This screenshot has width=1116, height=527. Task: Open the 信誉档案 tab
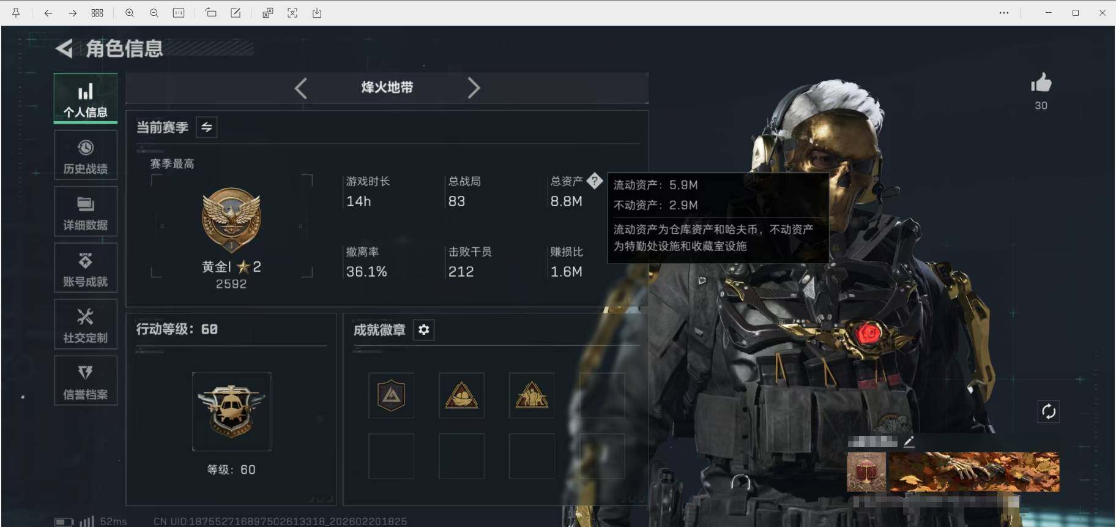(86, 381)
